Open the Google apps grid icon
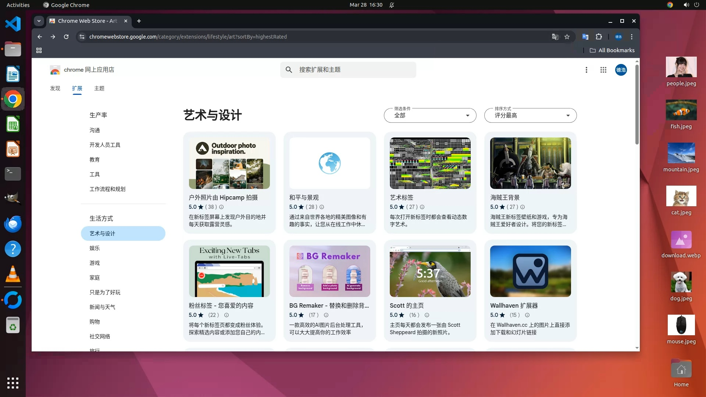Image resolution: width=706 pixels, height=397 pixels. [603, 70]
